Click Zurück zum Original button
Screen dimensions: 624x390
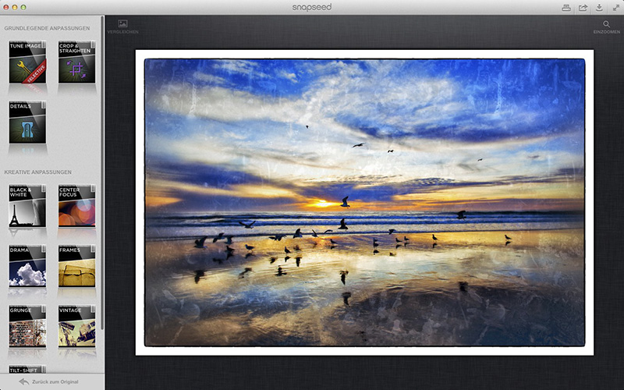click(x=51, y=381)
